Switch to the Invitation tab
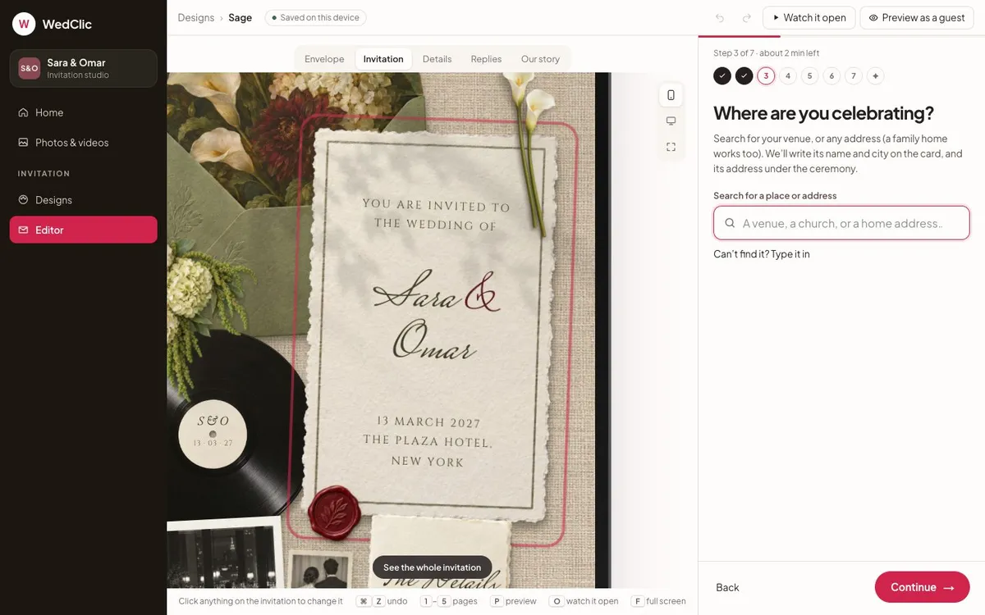Image resolution: width=985 pixels, height=615 pixels. pyautogui.click(x=383, y=59)
